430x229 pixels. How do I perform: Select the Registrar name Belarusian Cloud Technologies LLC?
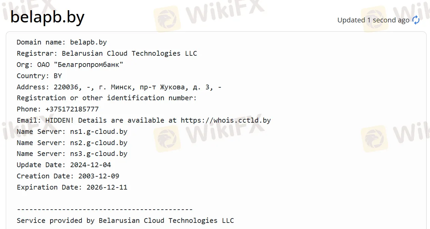[129, 53]
